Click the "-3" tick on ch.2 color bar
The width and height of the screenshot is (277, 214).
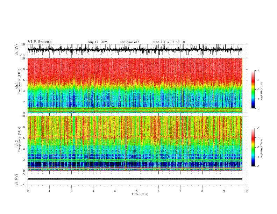(x=258, y=128)
